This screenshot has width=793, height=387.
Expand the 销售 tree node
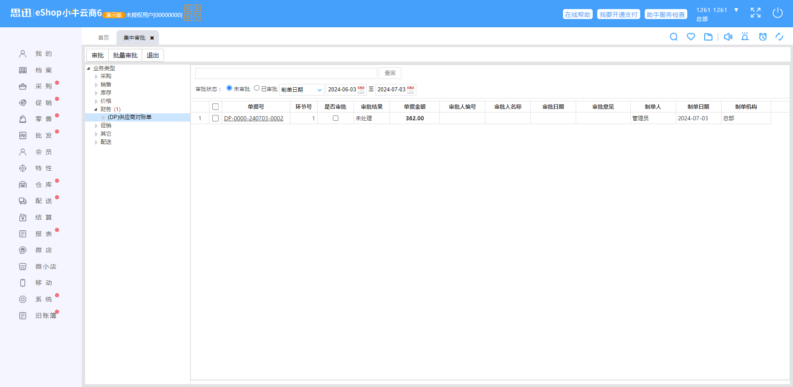[x=96, y=85]
